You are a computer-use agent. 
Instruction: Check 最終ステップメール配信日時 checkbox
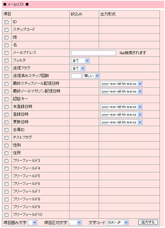[x=6, y=84]
